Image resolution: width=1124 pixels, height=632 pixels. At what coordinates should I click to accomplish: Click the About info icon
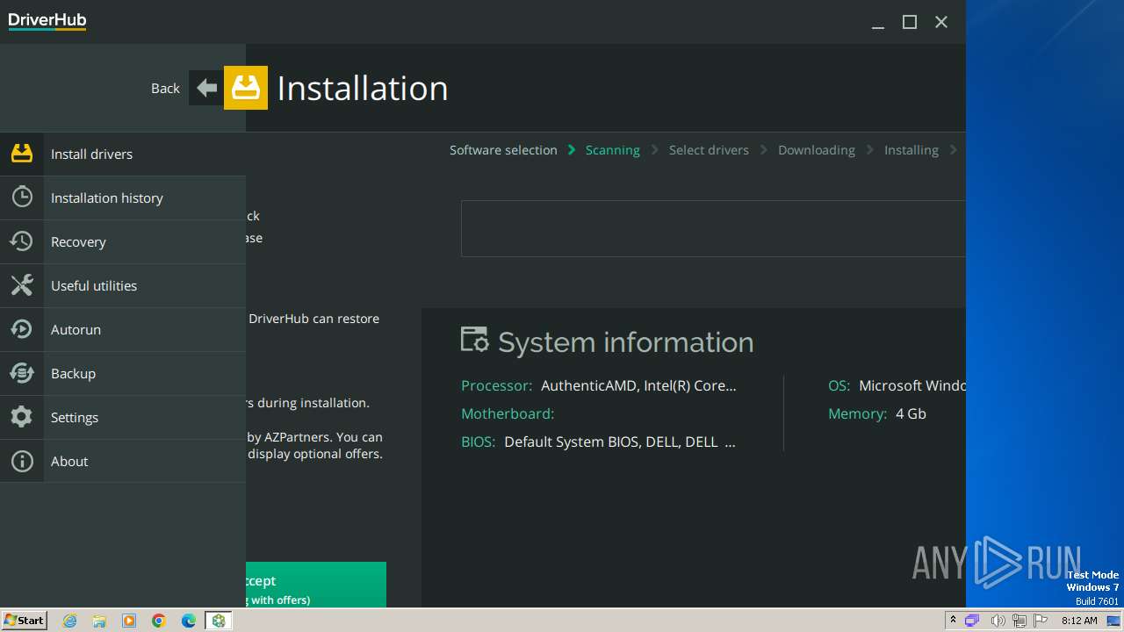pyautogui.click(x=22, y=461)
